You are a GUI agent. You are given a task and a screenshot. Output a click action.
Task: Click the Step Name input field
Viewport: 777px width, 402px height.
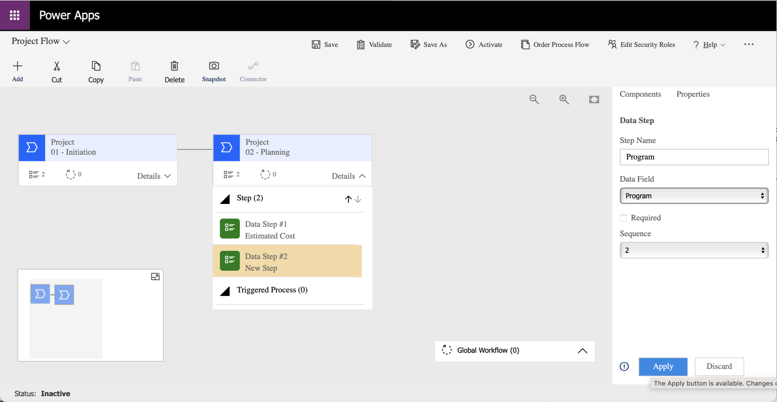(694, 157)
